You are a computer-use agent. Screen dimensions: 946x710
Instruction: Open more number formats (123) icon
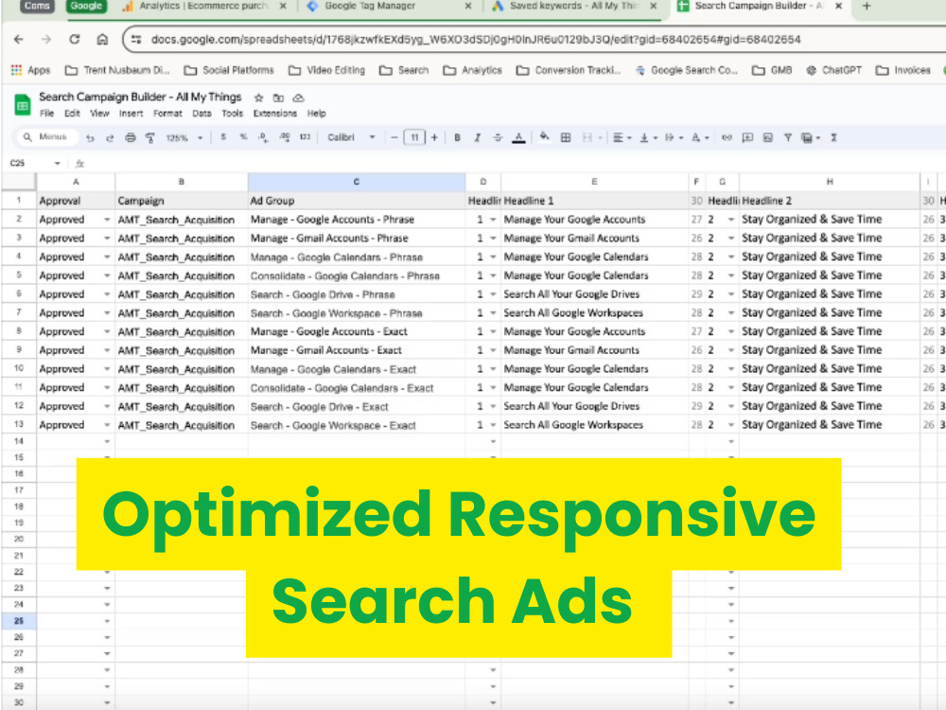[x=306, y=137]
